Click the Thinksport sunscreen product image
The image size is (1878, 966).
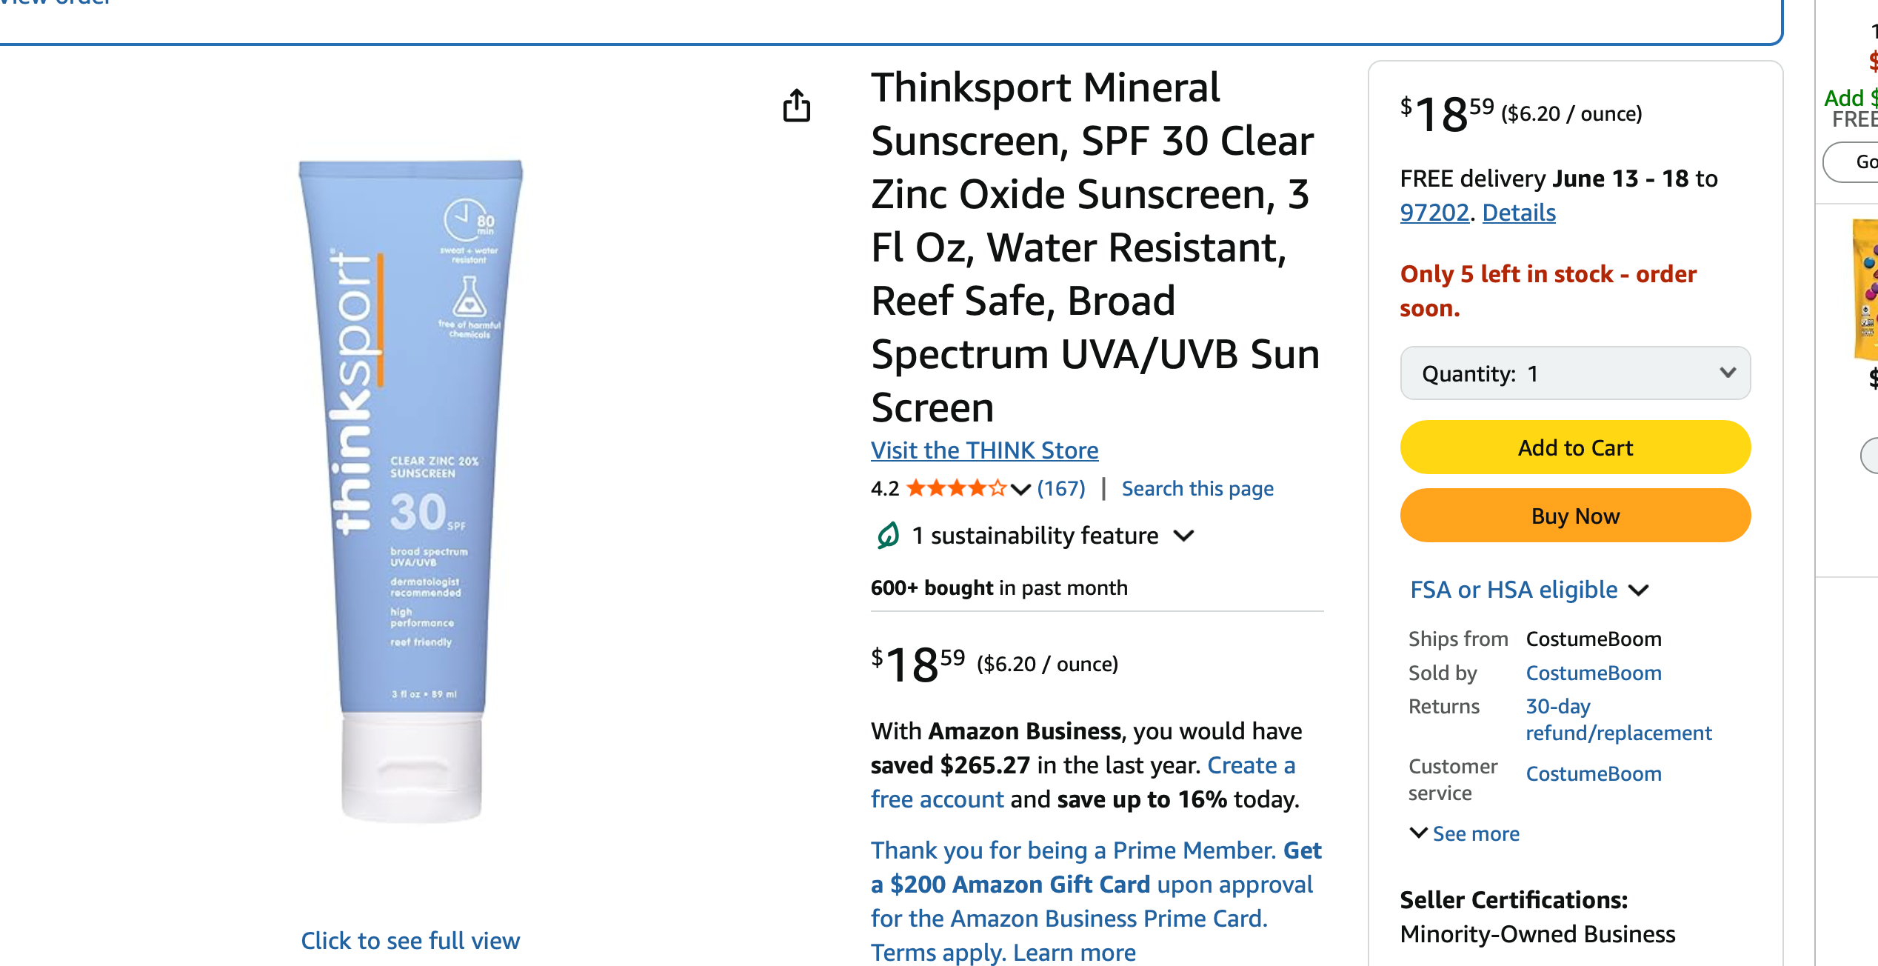[411, 489]
